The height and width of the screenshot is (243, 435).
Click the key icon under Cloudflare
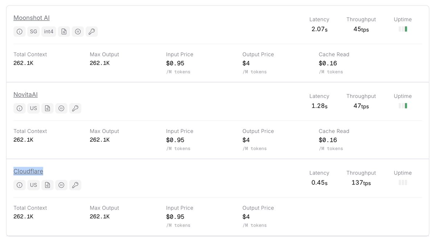[x=75, y=185]
